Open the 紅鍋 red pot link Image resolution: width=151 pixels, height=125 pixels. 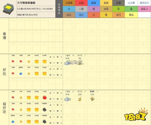(81, 3)
